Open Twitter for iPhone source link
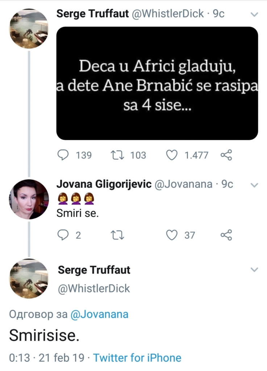Screen dimensions: 267x371 pos(137,358)
